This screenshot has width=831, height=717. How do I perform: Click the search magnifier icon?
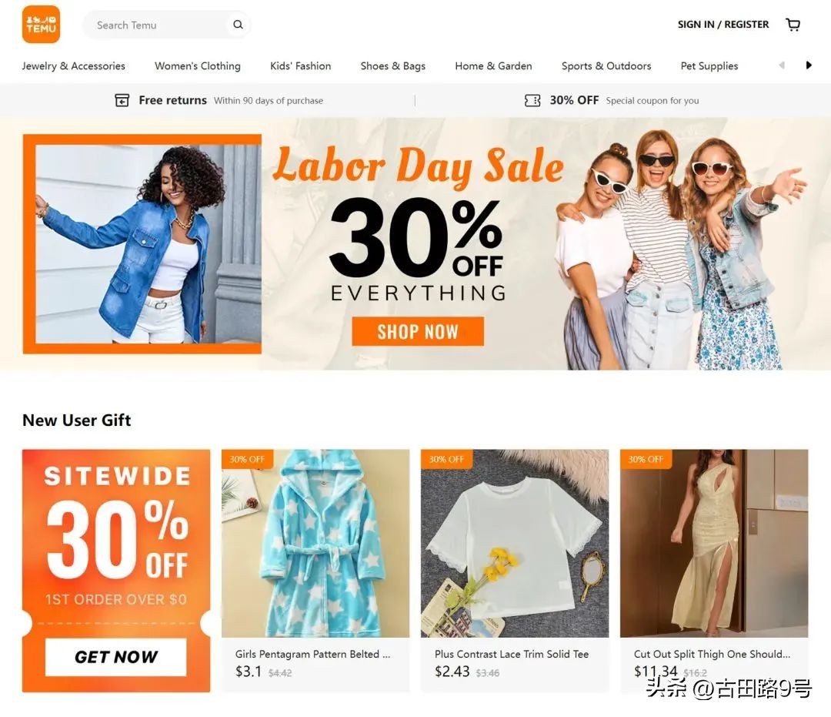[x=238, y=25]
